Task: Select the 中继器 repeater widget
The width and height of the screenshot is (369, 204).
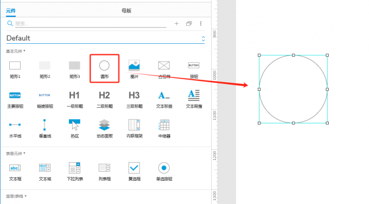Action: (x=164, y=128)
